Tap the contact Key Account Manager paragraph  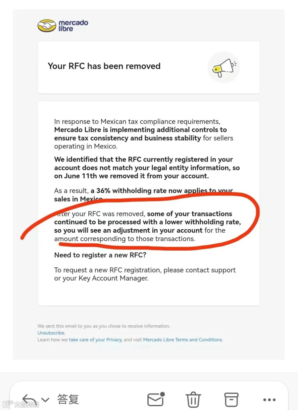coord(145,274)
